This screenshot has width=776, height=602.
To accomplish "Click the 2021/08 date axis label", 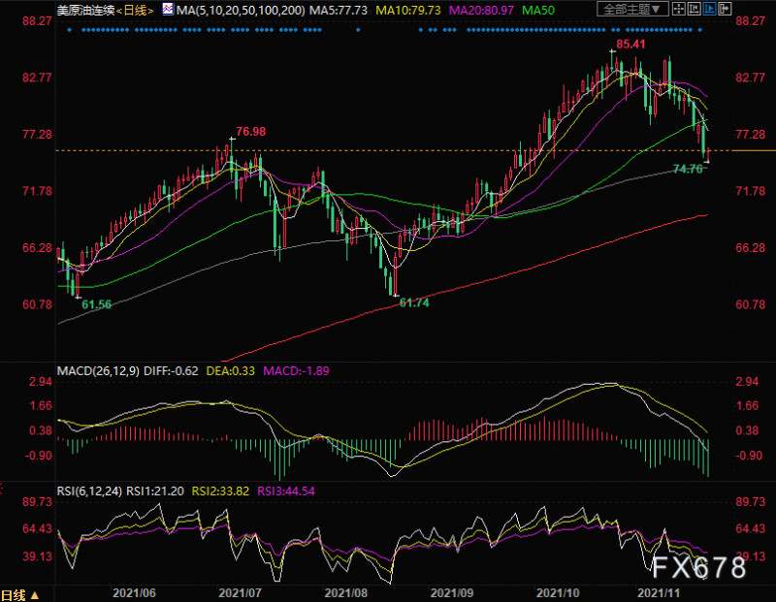I will pos(346,592).
